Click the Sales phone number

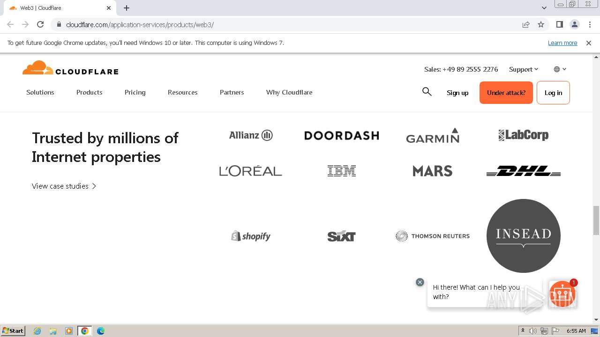pyautogui.click(x=461, y=69)
